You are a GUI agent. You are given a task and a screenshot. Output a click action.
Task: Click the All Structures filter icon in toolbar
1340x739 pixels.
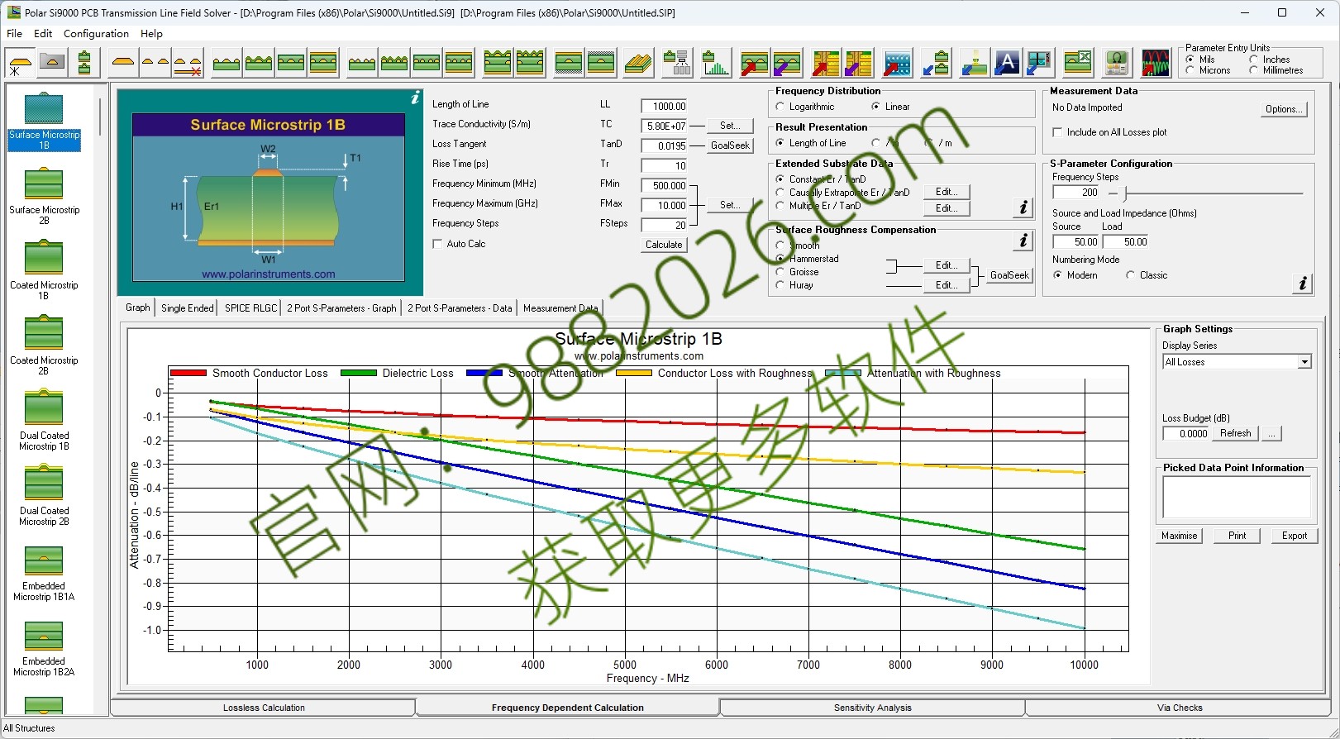20,63
